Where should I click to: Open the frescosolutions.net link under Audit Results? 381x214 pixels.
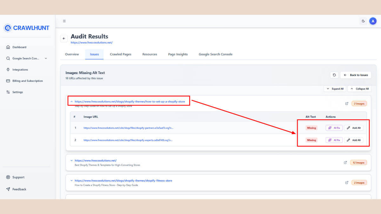pyautogui.click(x=92, y=42)
